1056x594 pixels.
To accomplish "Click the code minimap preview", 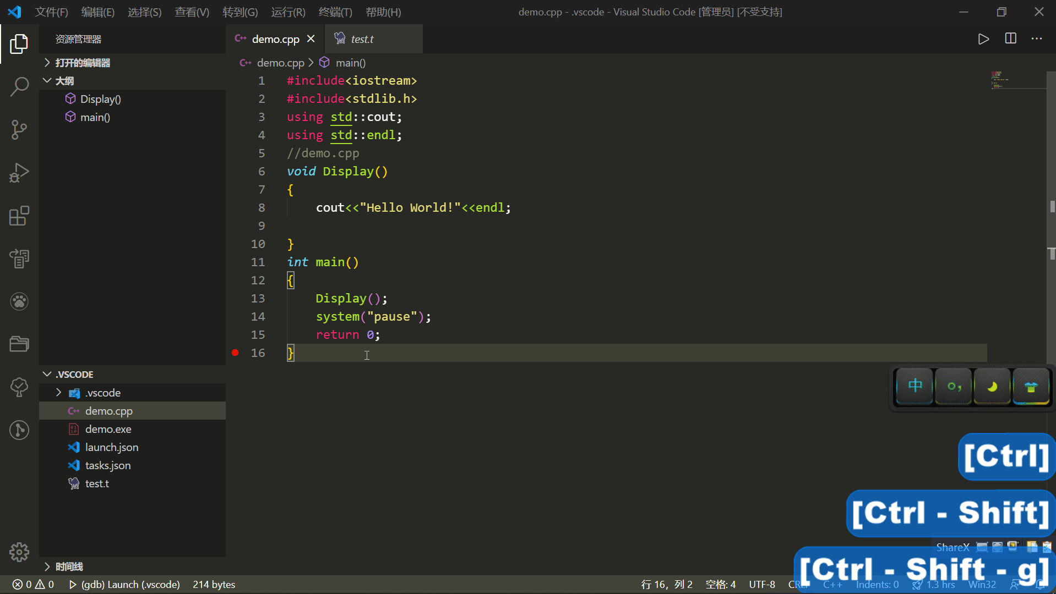I will [x=1000, y=80].
